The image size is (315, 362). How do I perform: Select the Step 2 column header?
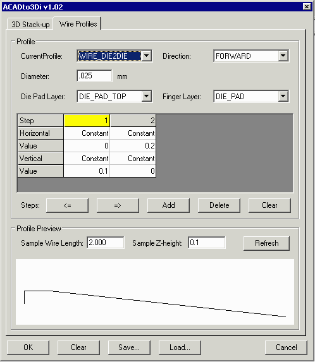coord(133,121)
